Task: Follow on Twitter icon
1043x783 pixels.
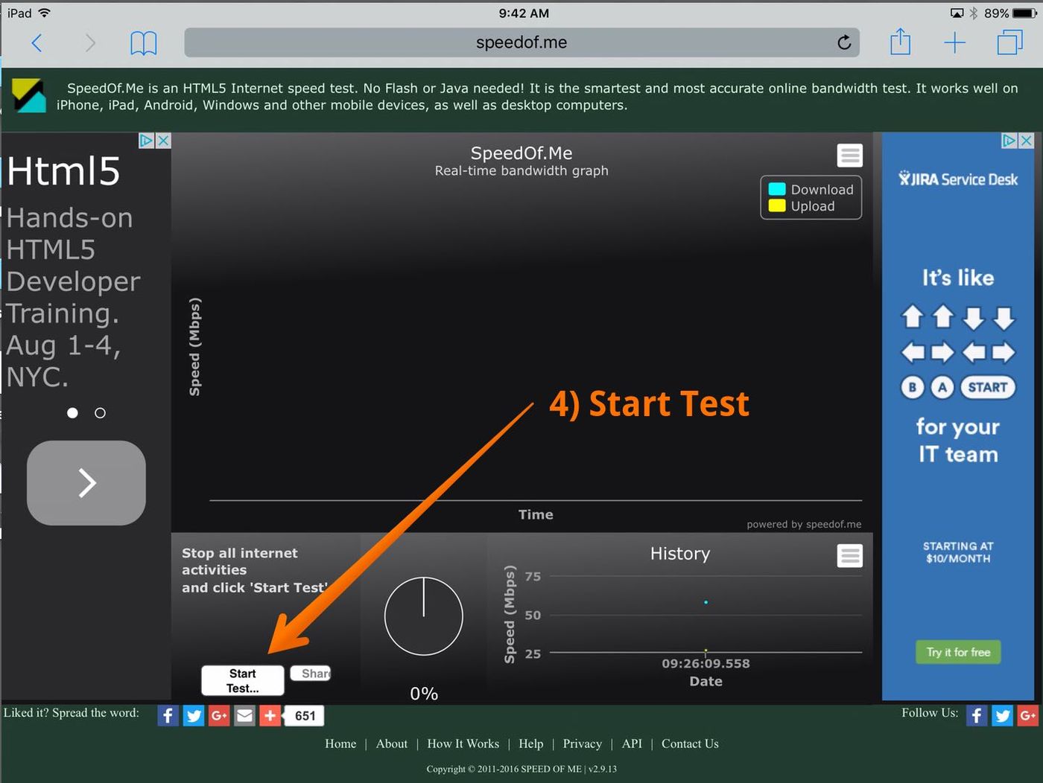Action: [1003, 715]
